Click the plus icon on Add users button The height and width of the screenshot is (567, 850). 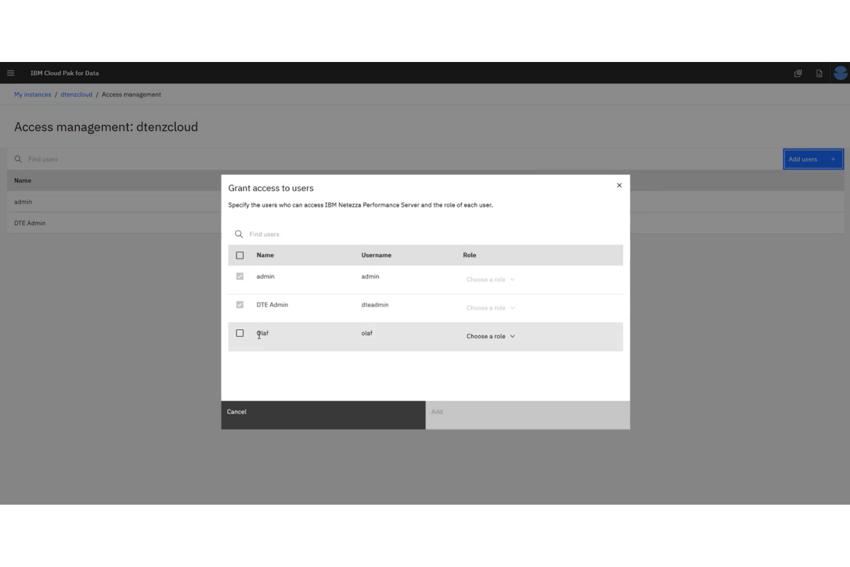[833, 159]
